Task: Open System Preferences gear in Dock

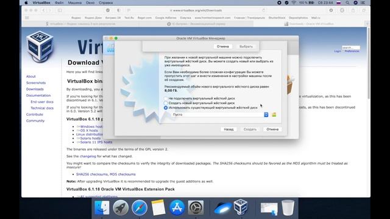Action: (x=196, y=207)
